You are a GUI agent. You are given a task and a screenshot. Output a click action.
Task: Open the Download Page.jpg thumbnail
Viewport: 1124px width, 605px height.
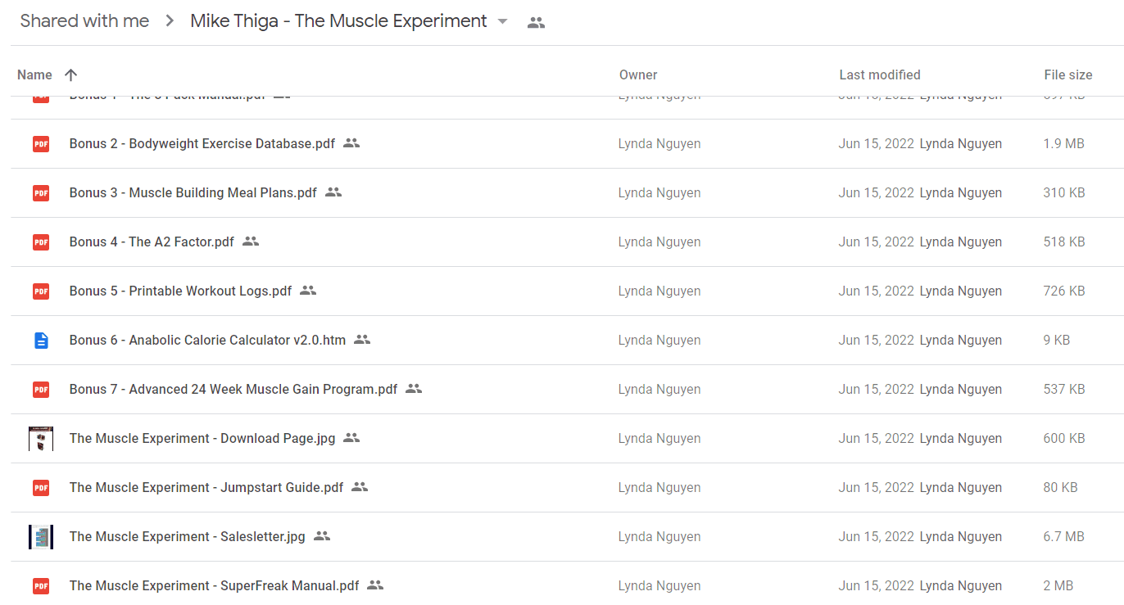click(x=41, y=439)
